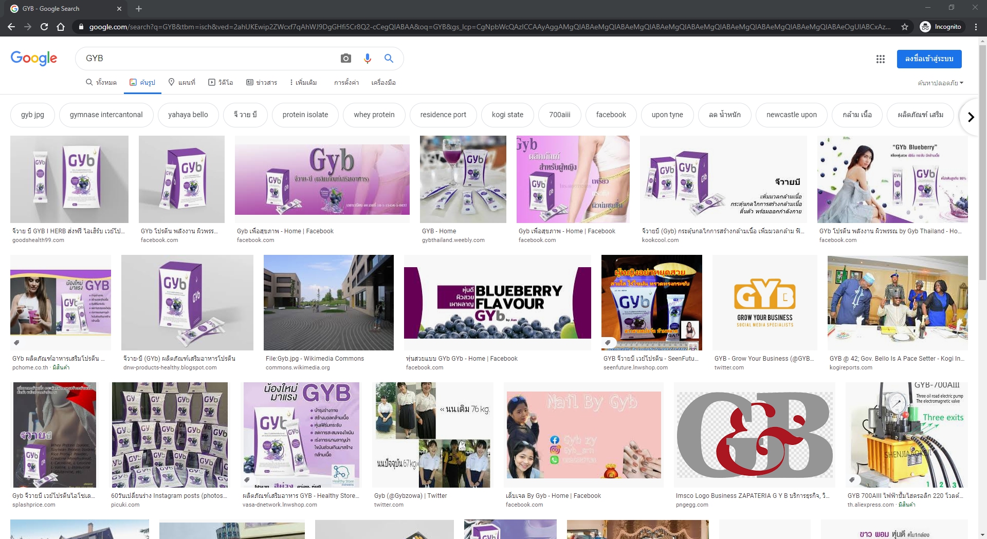Expand the SafeSearch dropdown at right

click(x=940, y=83)
